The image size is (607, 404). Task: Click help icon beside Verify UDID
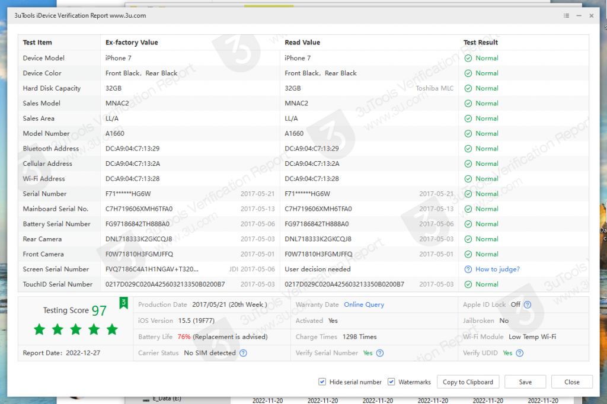(519, 353)
